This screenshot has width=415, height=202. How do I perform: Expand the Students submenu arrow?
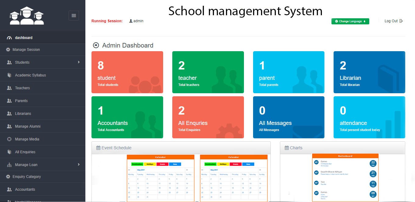[x=79, y=62]
